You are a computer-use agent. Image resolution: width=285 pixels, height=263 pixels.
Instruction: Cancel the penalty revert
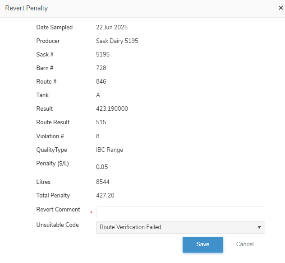click(245, 244)
